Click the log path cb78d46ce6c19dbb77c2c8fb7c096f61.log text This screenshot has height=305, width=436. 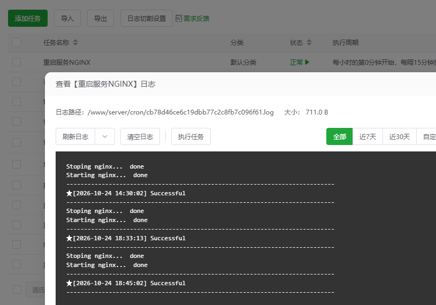tap(181, 112)
